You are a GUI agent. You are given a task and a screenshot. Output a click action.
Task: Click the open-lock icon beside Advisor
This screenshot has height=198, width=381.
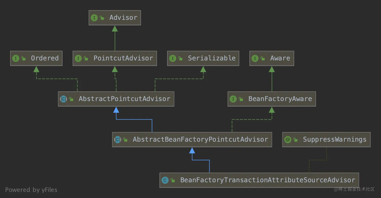click(102, 18)
